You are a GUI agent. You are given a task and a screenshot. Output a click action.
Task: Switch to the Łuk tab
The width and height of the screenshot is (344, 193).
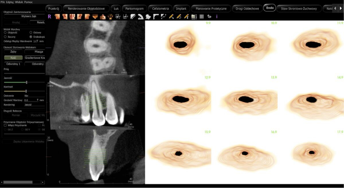(x=116, y=9)
